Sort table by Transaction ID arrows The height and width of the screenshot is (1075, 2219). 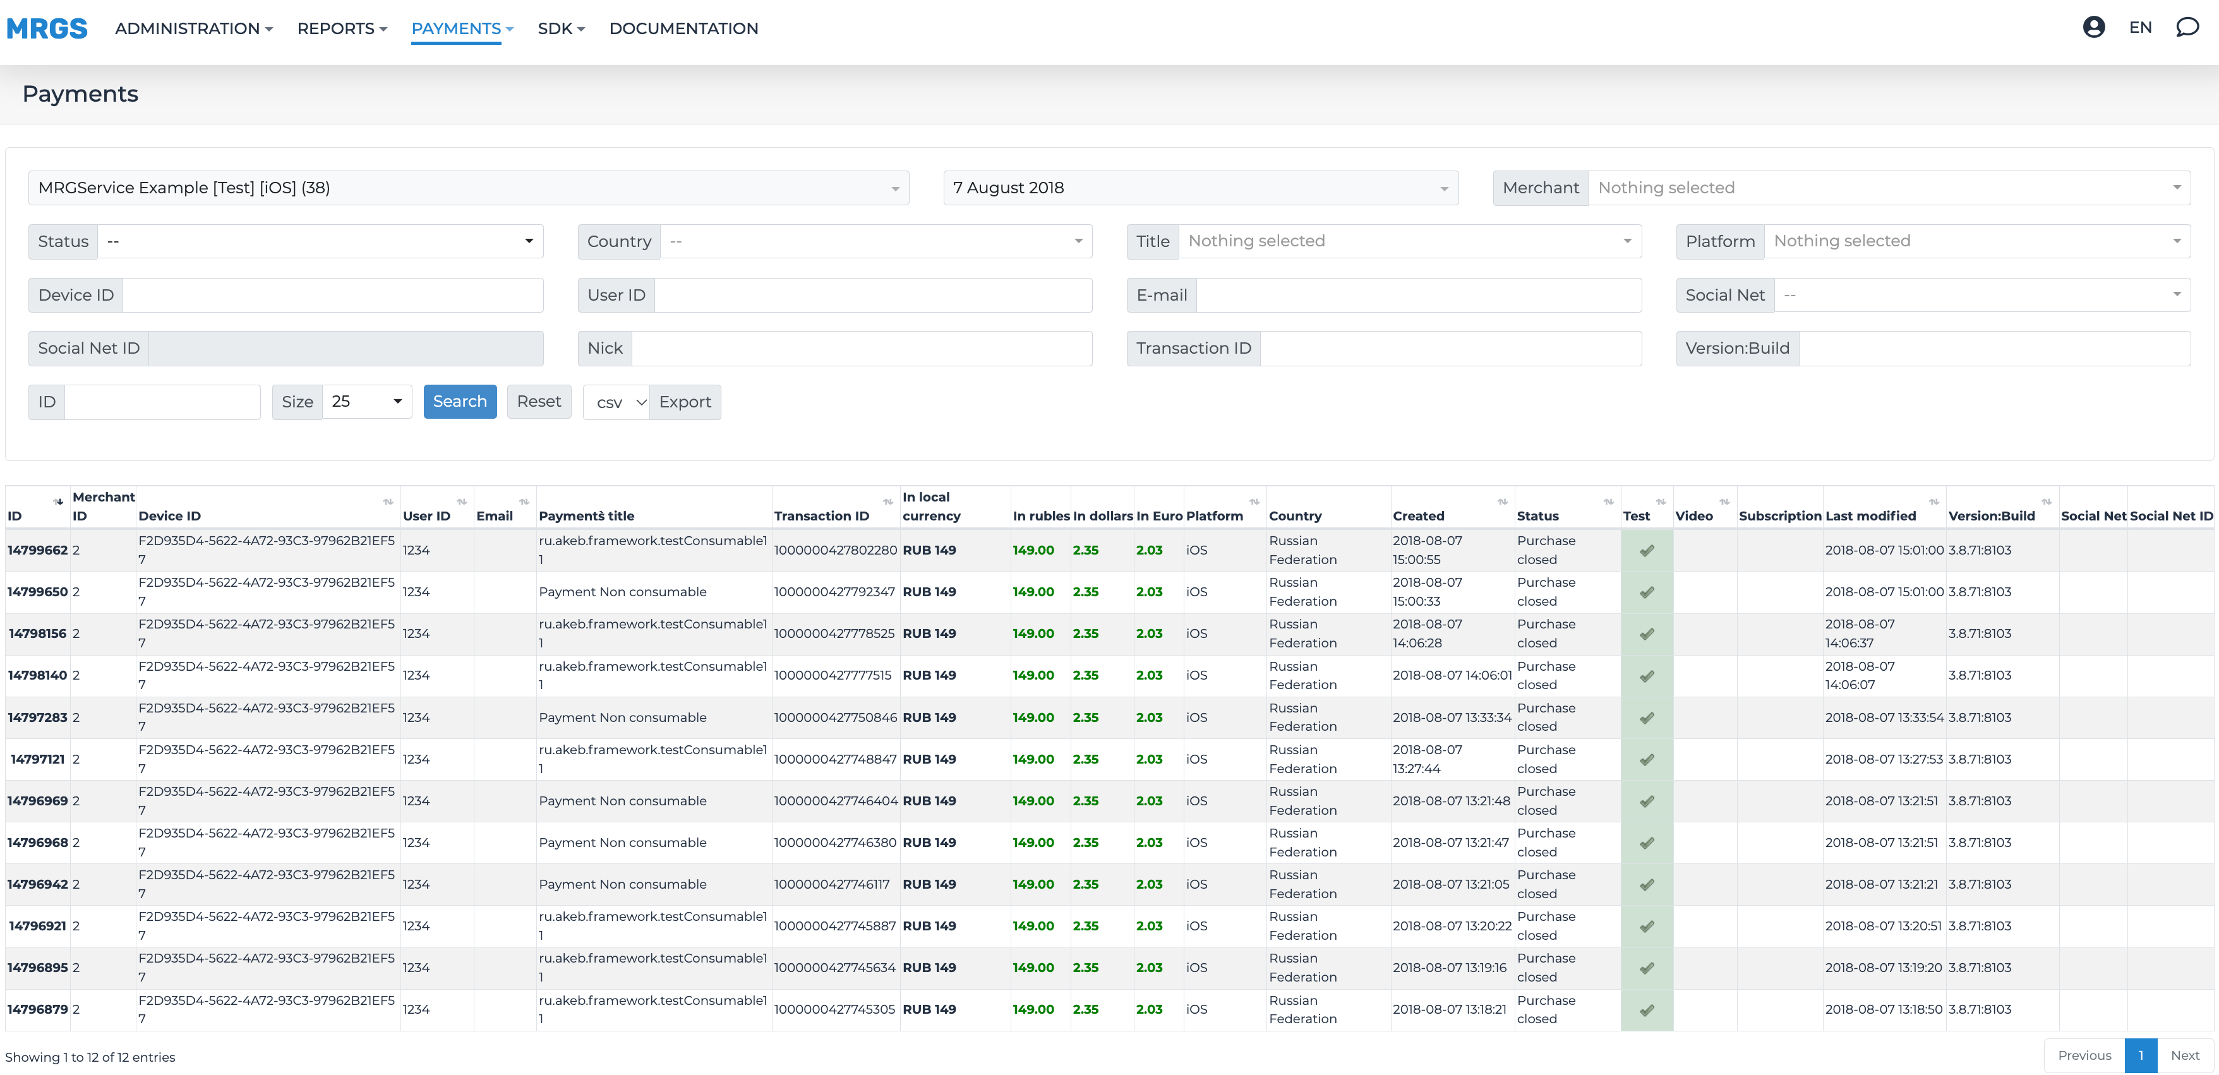[x=887, y=501]
